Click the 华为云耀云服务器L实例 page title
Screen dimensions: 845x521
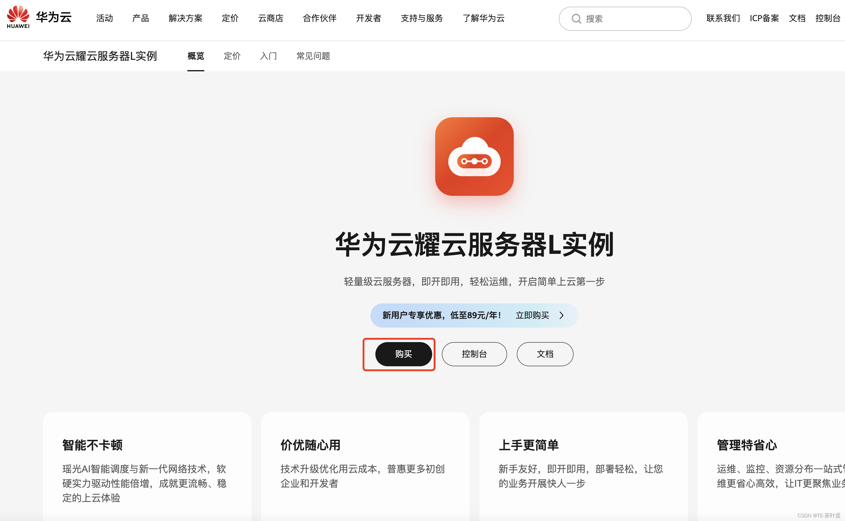point(100,56)
